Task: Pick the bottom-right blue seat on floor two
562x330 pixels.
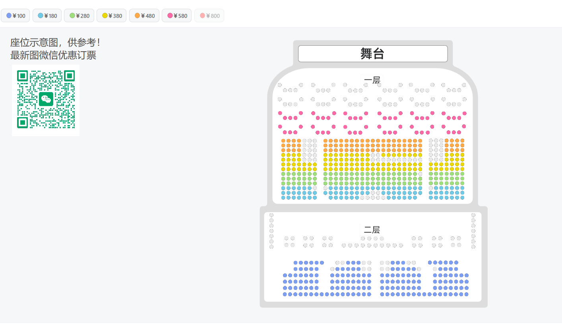Action: 466,294
